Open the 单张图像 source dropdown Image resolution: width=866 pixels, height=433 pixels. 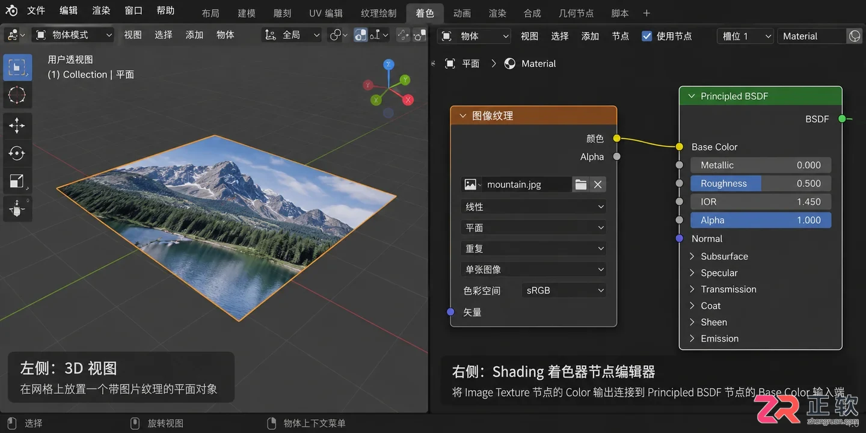534,269
